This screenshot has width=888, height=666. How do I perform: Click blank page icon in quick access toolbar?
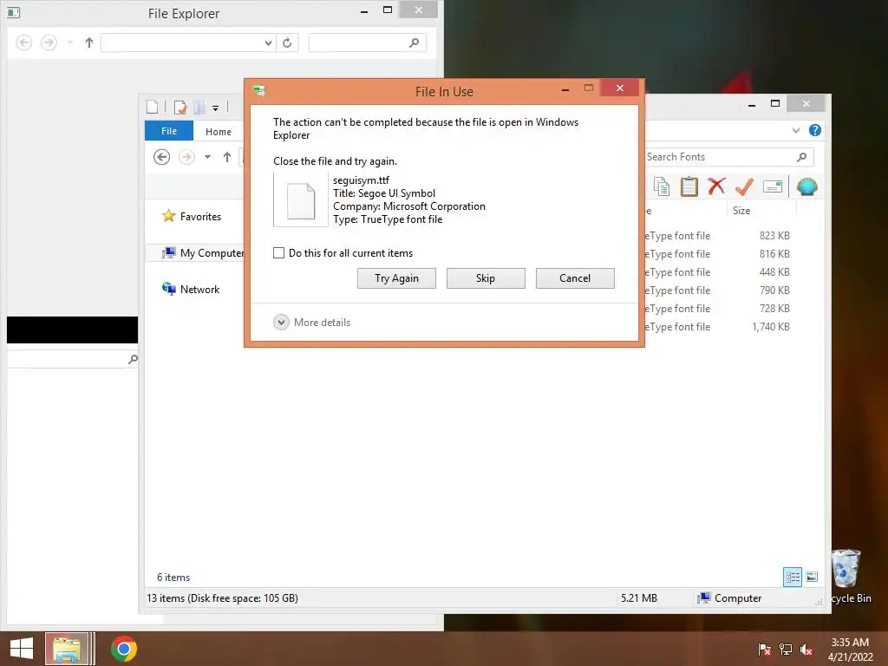click(x=153, y=107)
